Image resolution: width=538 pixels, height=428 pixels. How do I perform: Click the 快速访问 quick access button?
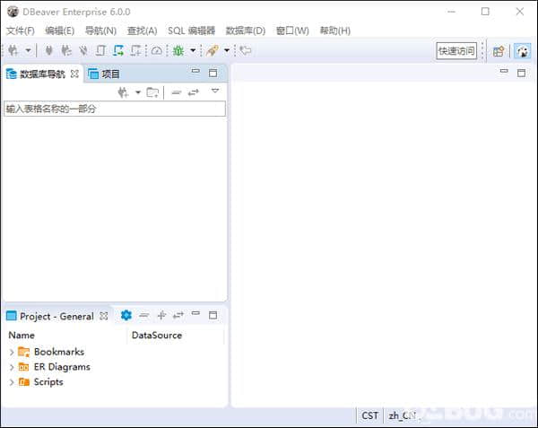click(456, 51)
